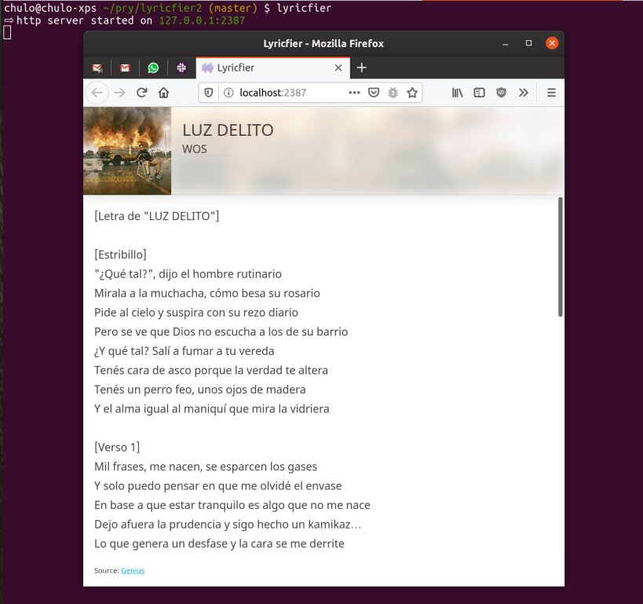This screenshot has width=643, height=604.
Task: Select the Lyricfier tab
Action: click(x=272, y=68)
